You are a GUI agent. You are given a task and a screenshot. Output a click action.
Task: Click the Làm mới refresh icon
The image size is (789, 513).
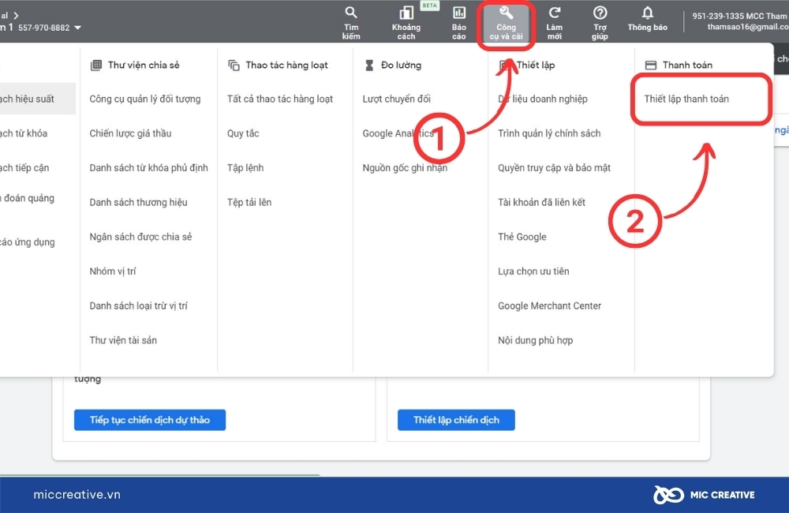[x=555, y=13]
